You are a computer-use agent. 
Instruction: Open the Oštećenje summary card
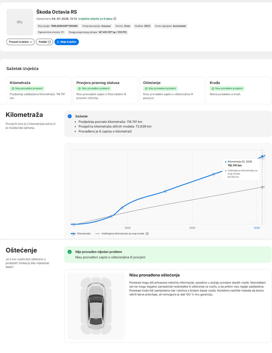tap(172, 90)
